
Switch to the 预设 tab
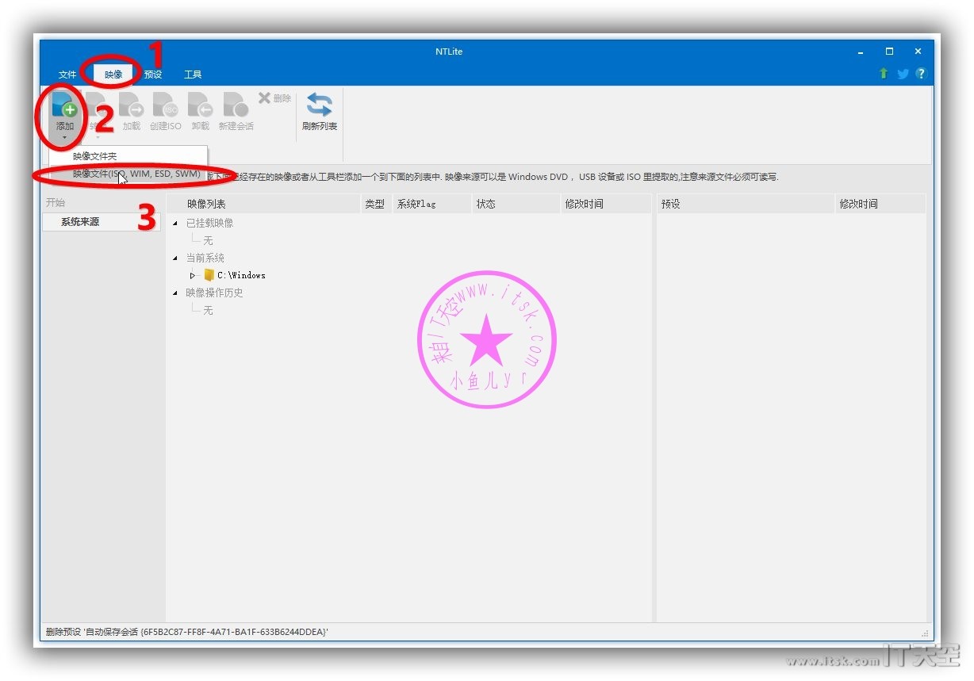click(x=153, y=75)
